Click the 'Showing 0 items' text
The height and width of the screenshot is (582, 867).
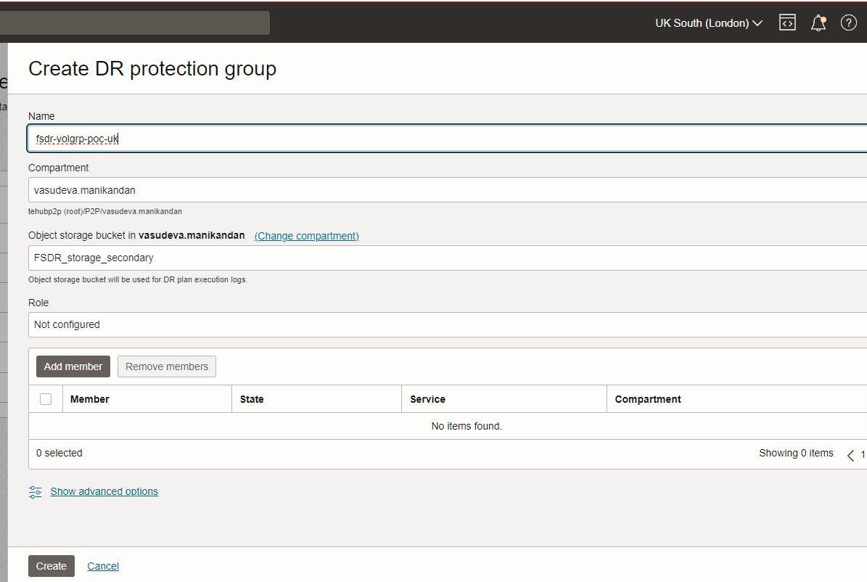(x=796, y=453)
